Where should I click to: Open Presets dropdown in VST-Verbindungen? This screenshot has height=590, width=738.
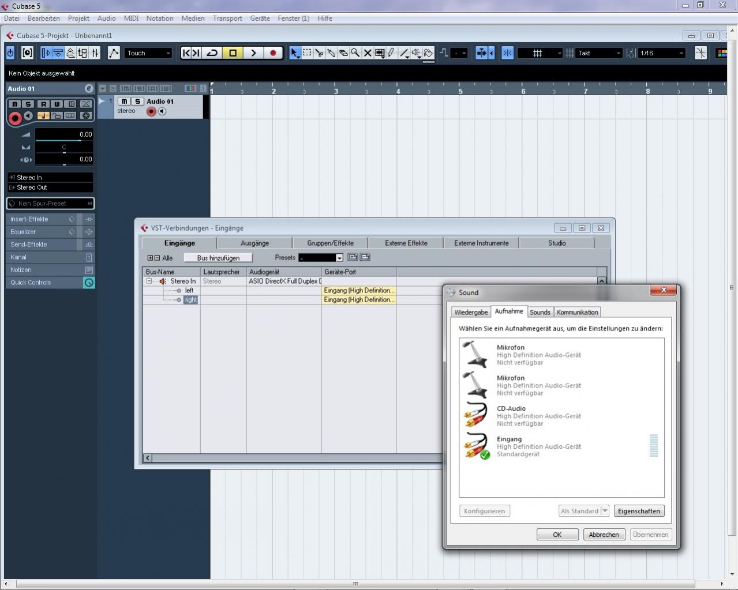pyautogui.click(x=339, y=258)
